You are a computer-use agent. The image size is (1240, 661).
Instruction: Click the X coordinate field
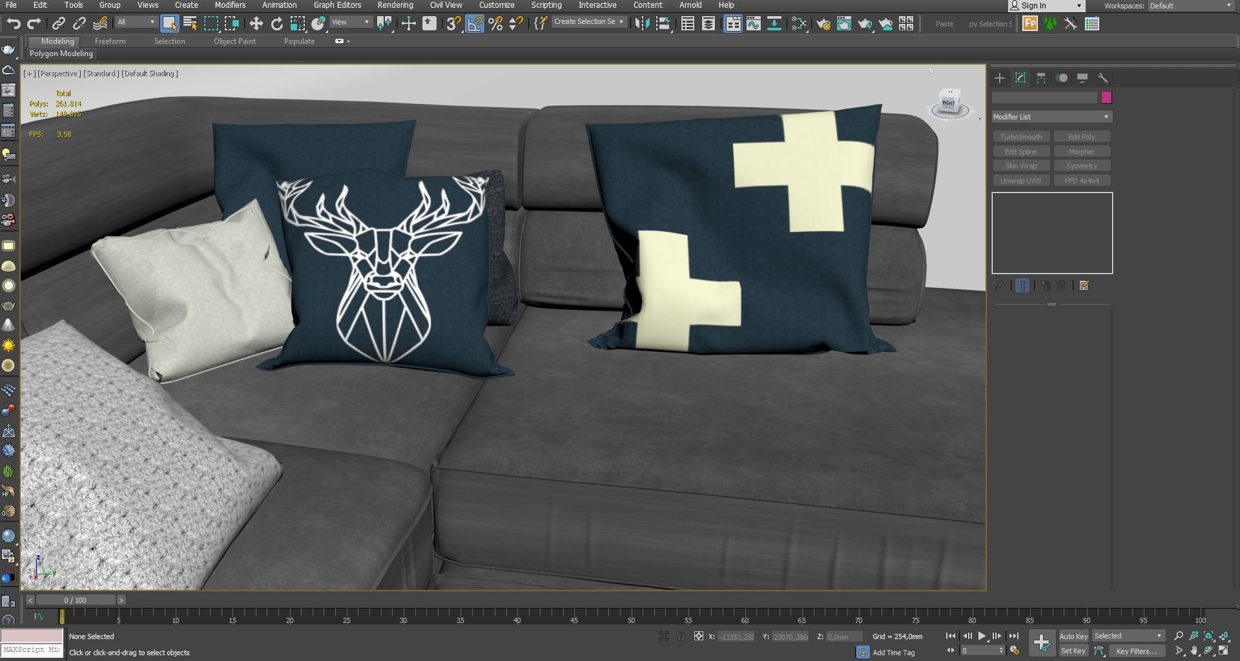click(x=736, y=636)
